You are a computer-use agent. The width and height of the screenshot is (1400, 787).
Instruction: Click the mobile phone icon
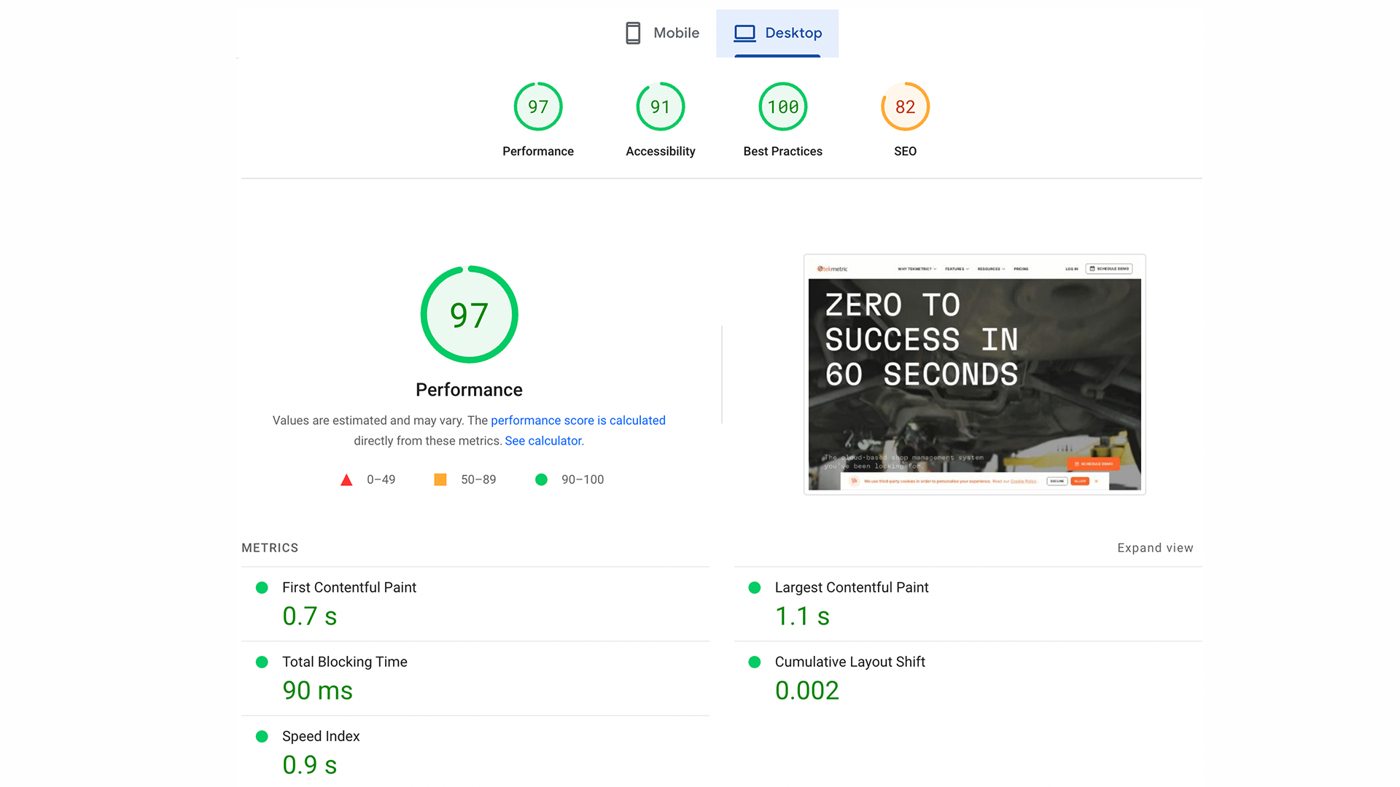(x=633, y=33)
